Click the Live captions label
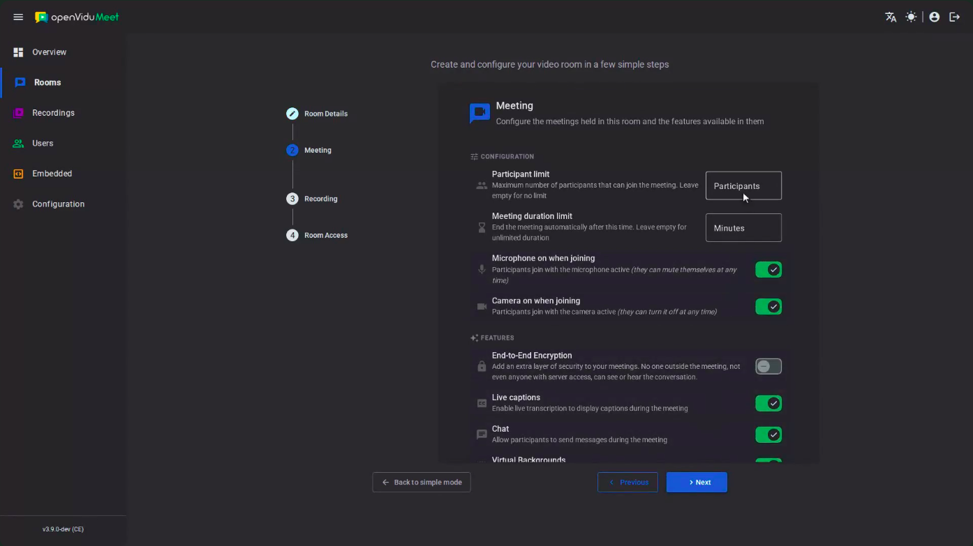 516,397
